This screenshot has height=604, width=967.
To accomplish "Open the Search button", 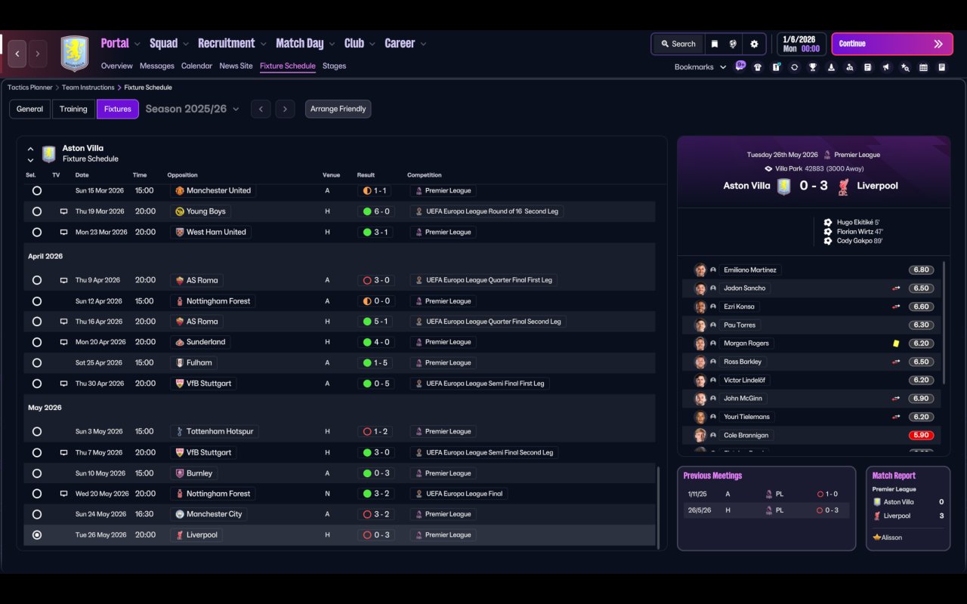I will tap(678, 44).
